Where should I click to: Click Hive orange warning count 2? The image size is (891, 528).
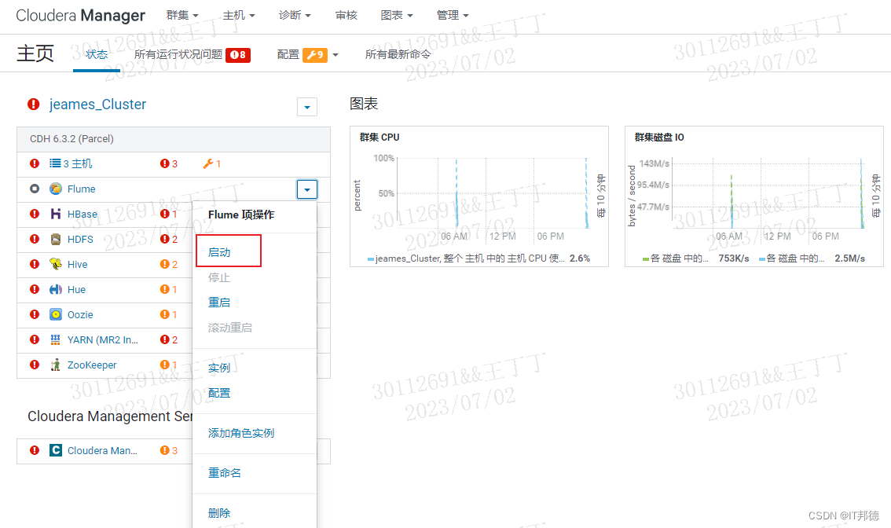click(x=169, y=264)
